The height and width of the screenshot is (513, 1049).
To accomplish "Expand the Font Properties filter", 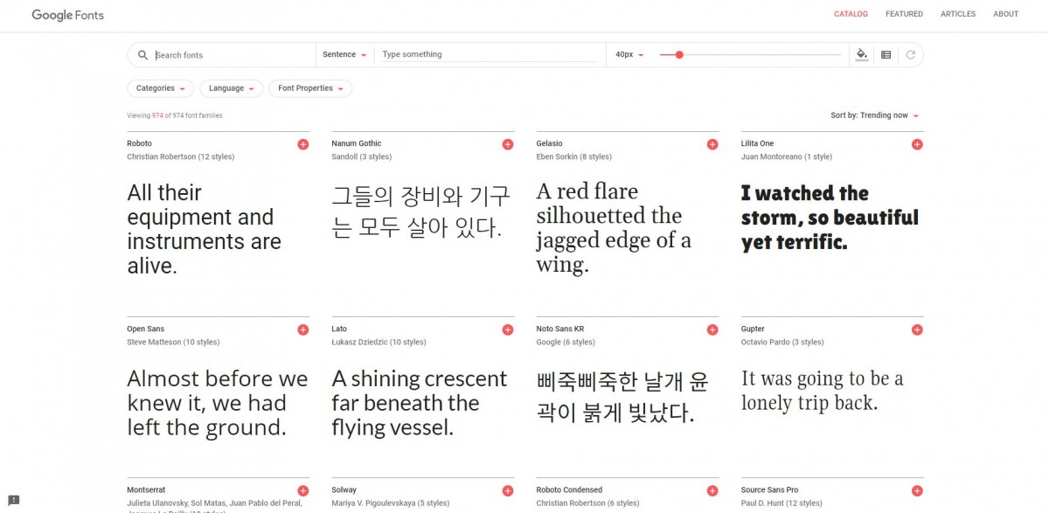I will 310,88.
